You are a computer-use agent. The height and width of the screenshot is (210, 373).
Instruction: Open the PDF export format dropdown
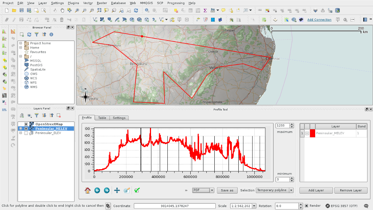[x=203, y=190]
